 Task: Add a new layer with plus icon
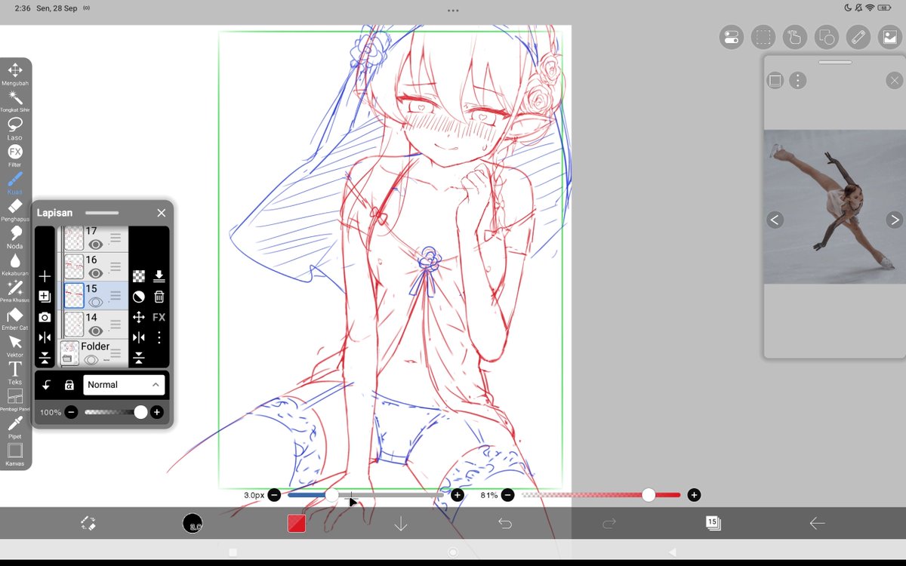pos(45,277)
